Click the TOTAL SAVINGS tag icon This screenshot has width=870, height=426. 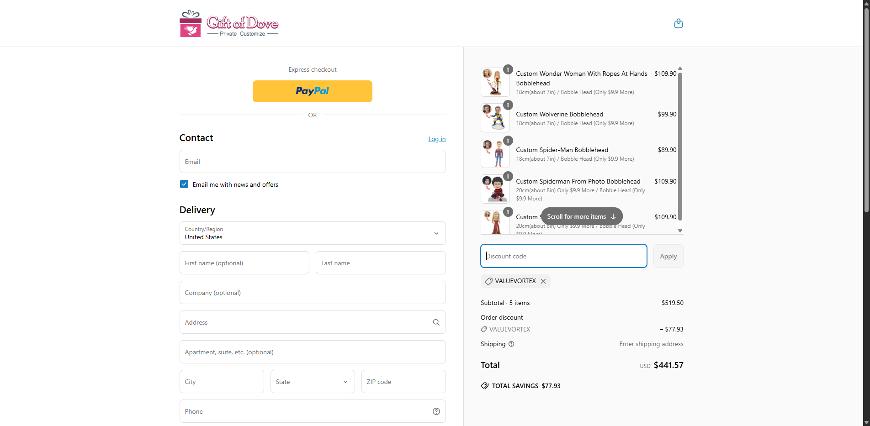coord(485,386)
